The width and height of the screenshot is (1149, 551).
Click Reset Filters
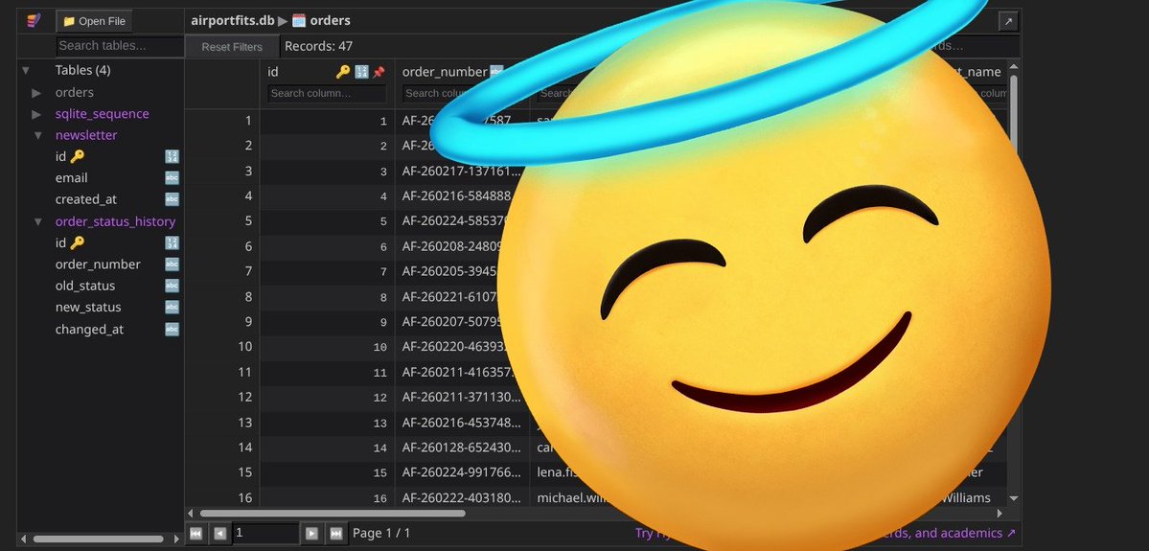pyautogui.click(x=232, y=47)
